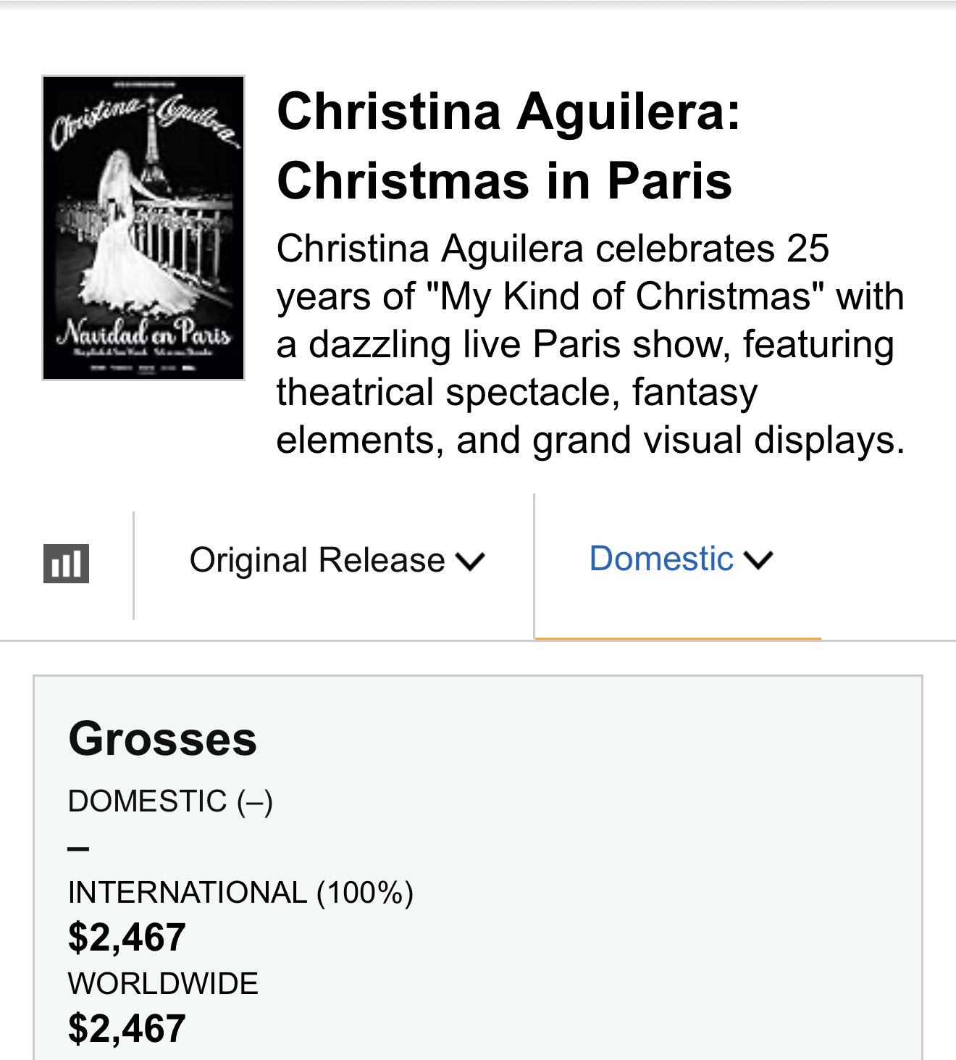Click the "Navidad en Paris" text on the poster
Screen dimensions: 956x1060
tap(143, 333)
